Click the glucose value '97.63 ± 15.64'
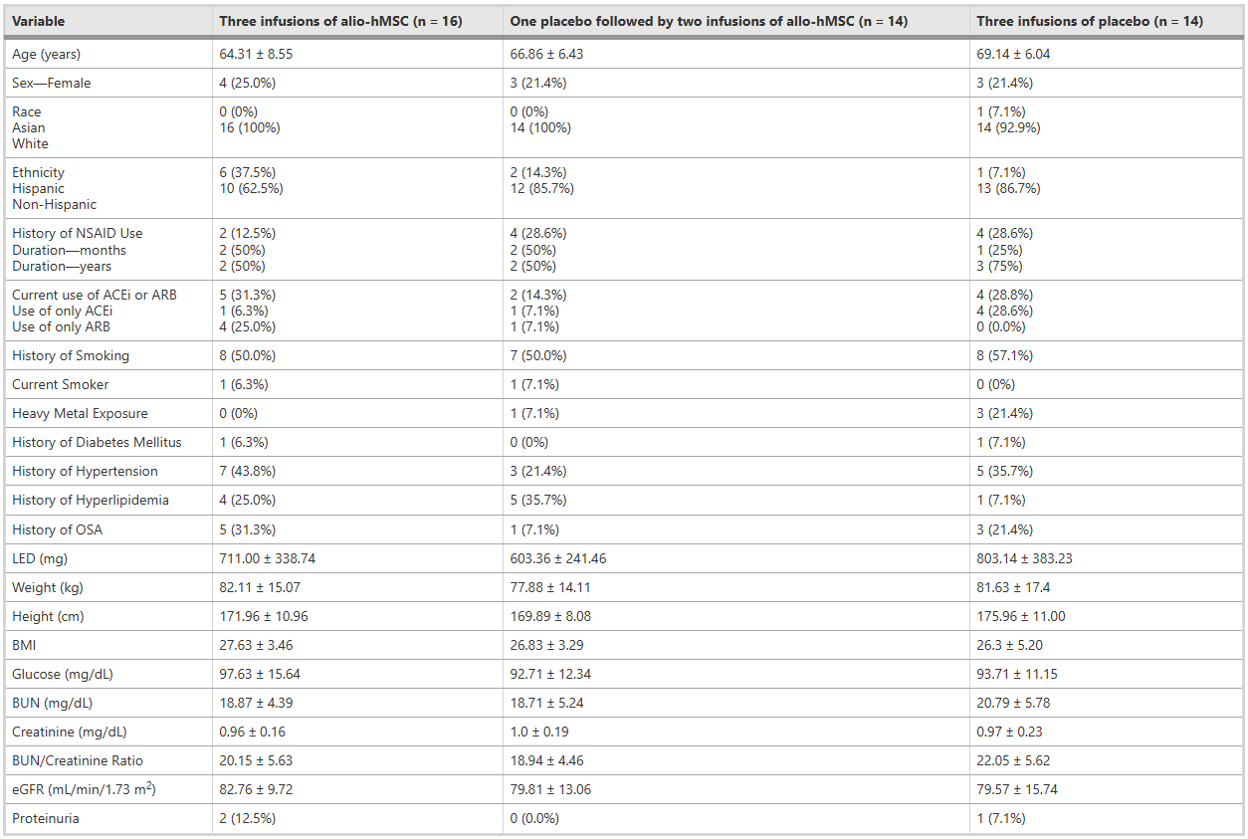 pyautogui.click(x=260, y=674)
